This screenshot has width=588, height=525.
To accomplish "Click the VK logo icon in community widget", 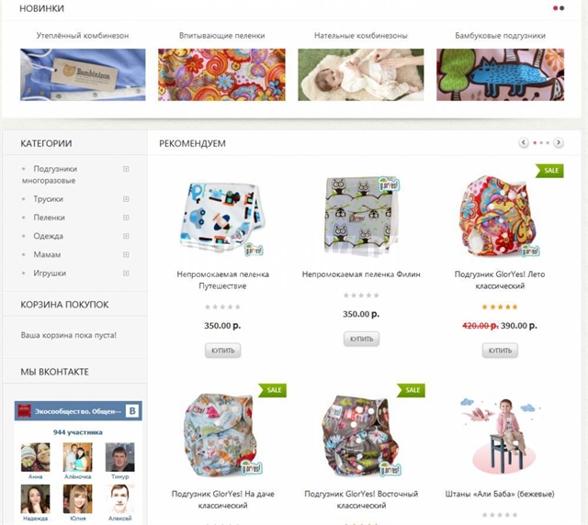I will [x=132, y=411].
